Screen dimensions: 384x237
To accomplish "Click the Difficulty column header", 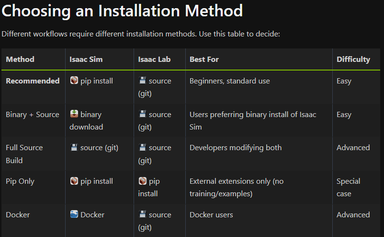I will tap(353, 59).
